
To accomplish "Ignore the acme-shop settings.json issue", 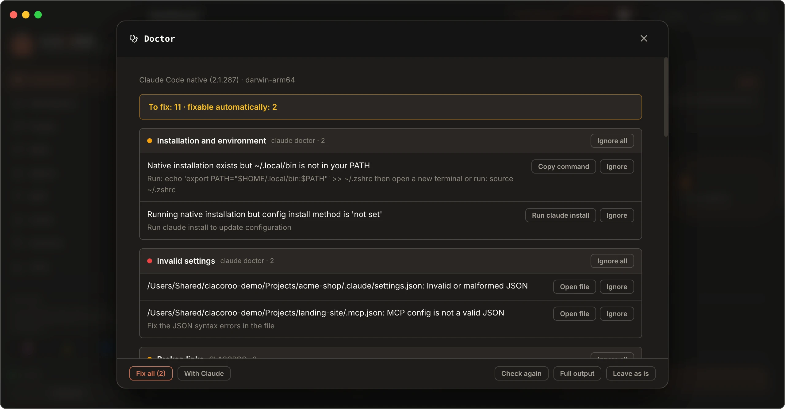I will click(x=617, y=287).
